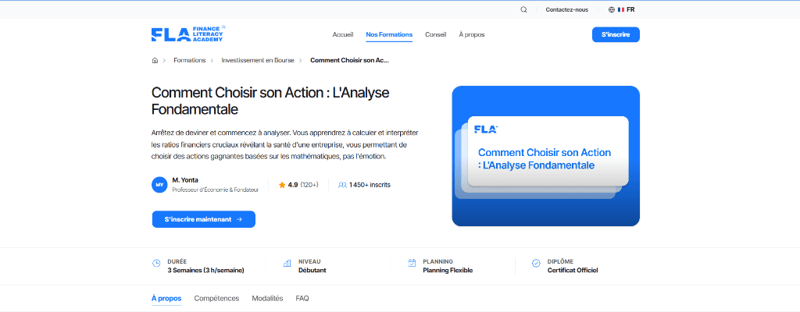Go to home via breadcrumb house icon
800x312 pixels.
click(155, 60)
